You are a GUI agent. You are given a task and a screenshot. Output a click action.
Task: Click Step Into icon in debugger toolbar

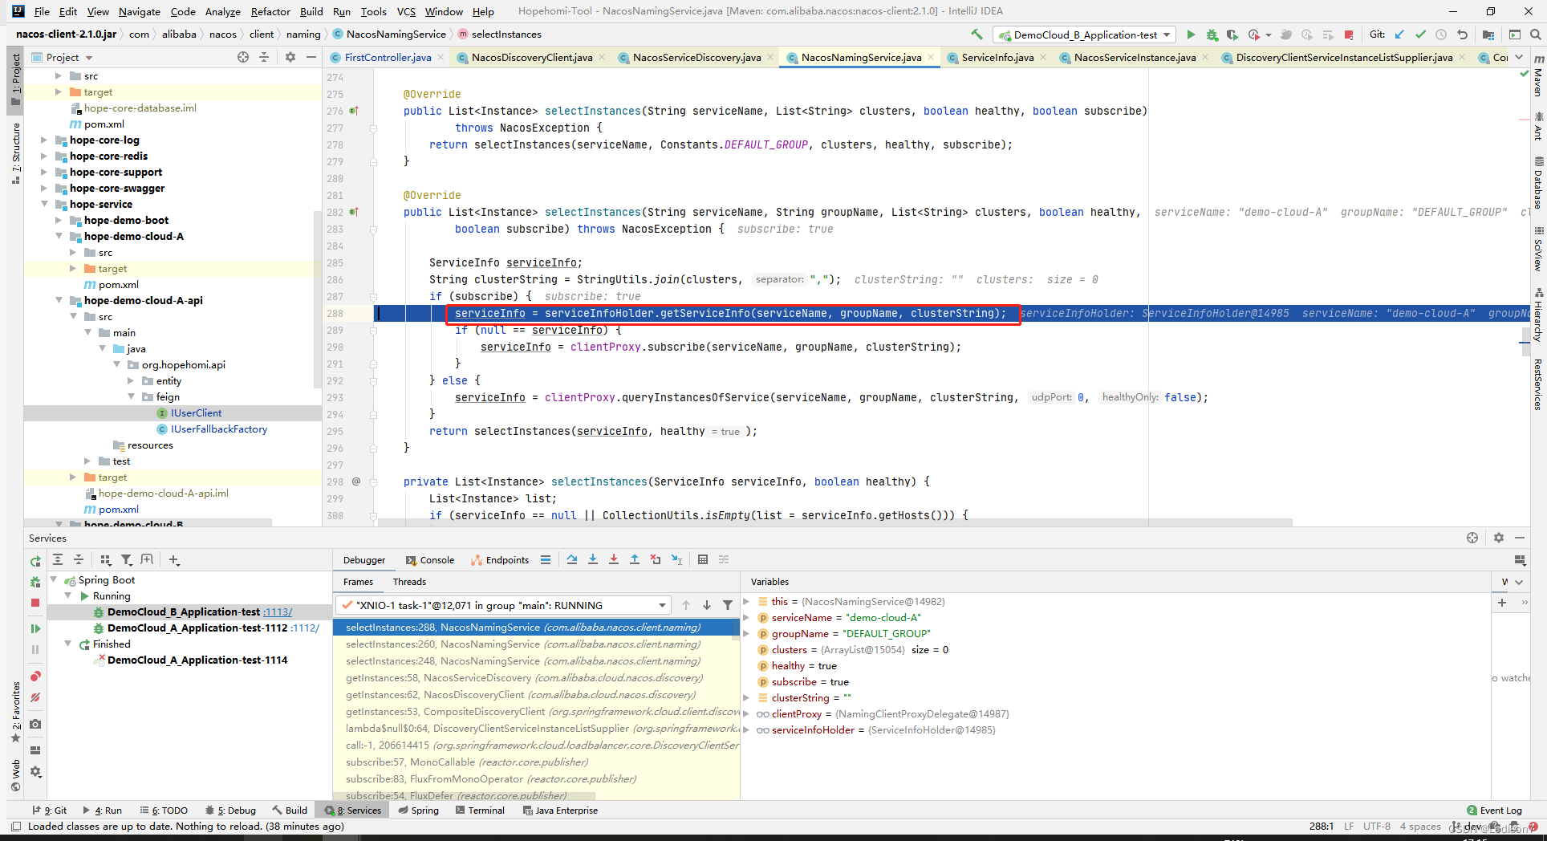click(x=593, y=559)
